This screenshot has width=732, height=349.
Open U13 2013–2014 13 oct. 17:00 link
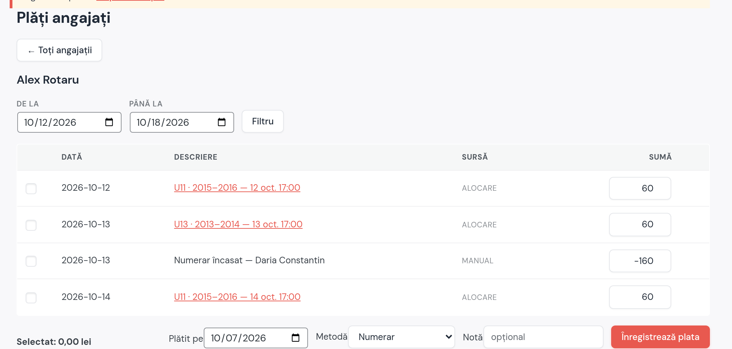238,224
